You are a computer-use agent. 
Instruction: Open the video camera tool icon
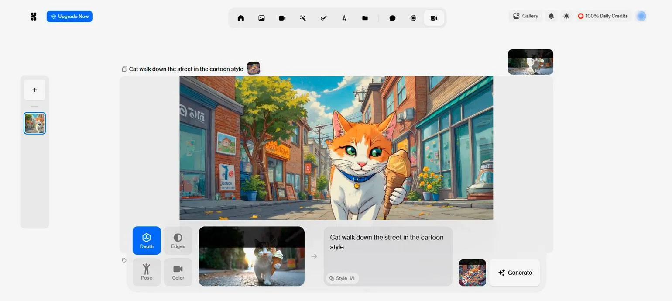282,18
